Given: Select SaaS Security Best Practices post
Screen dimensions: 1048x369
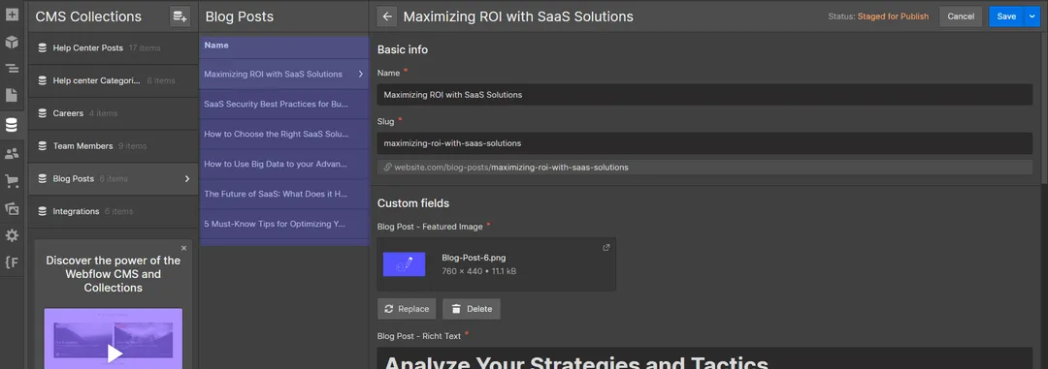Looking at the screenshot, I should pos(284,104).
